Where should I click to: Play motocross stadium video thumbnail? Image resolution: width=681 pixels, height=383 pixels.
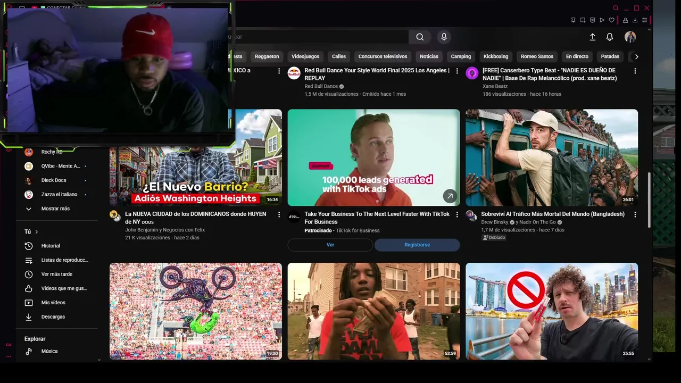[x=196, y=311]
